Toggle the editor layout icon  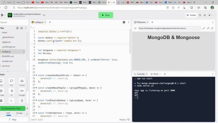tap(124, 22)
